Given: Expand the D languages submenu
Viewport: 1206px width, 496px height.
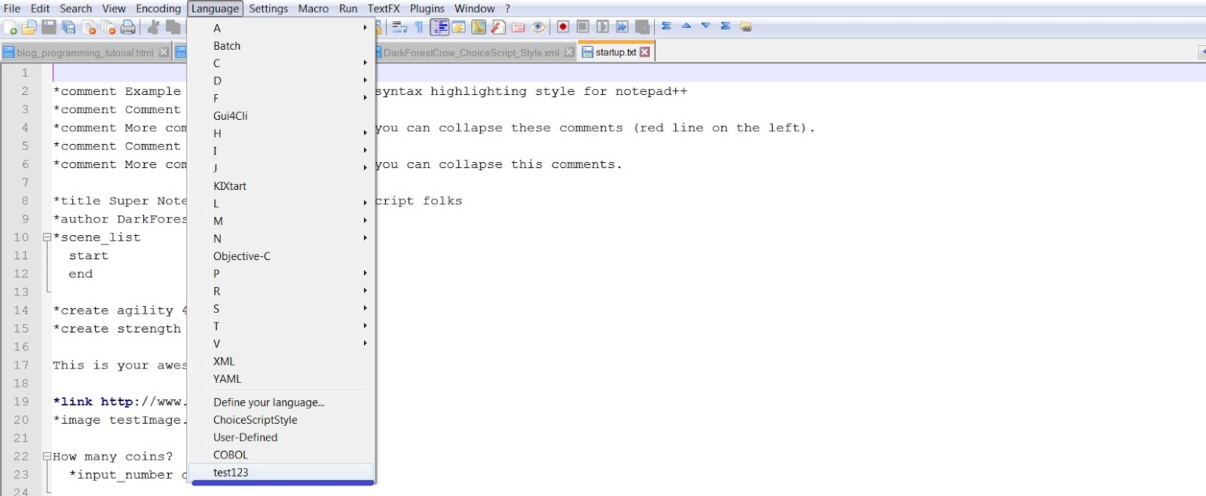Looking at the screenshot, I should (282, 81).
